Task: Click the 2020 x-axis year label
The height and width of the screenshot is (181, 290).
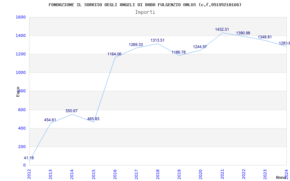Action: click(201, 174)
